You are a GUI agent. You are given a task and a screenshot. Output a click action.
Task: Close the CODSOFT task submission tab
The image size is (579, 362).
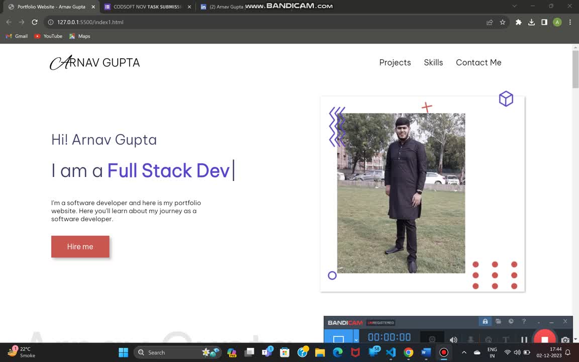(189, 7)
